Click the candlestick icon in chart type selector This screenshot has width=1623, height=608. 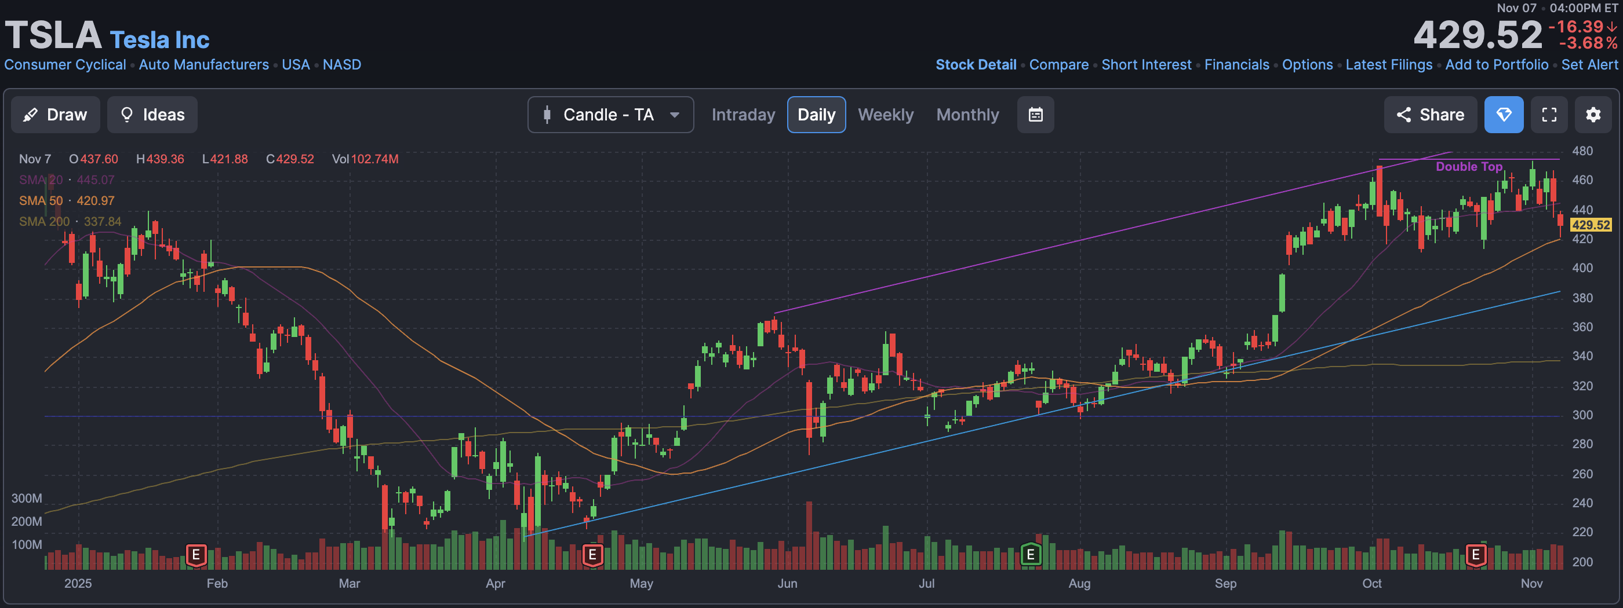pyautogui.click(x=547, y=115)
